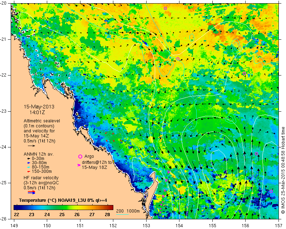Image resolution: width=286 pixels, height=229 pixels.
Task: Click the blue ANMN arrow on map near 21°S 153°E
Action: [145, 42]
